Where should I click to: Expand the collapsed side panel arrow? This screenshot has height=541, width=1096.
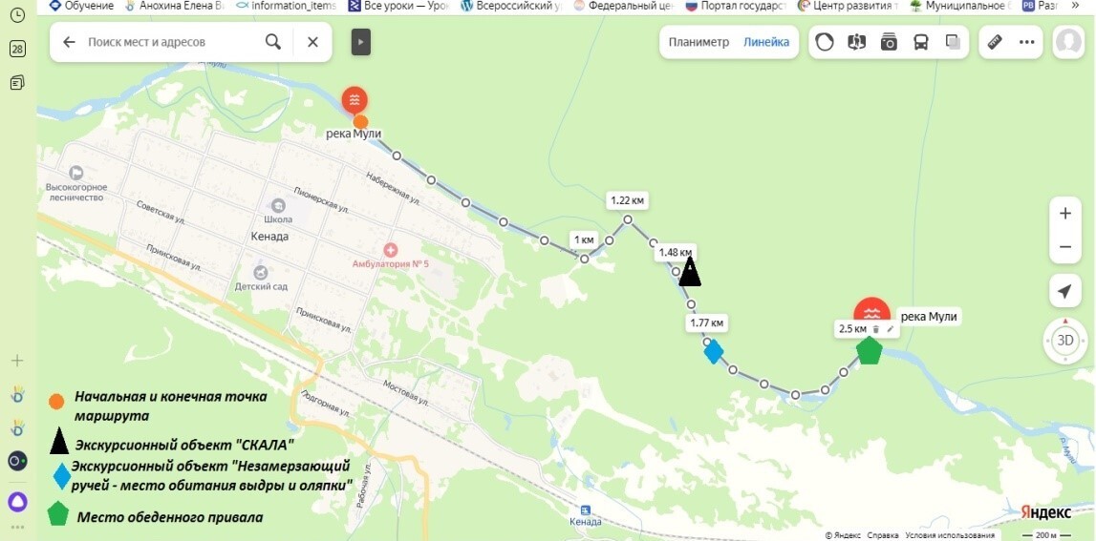(x=360, y=42)
